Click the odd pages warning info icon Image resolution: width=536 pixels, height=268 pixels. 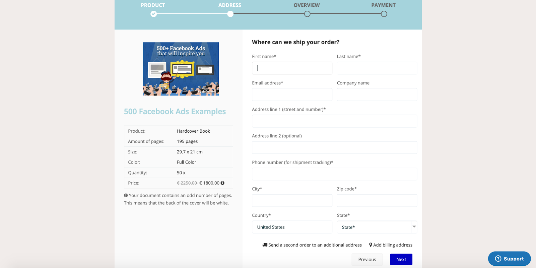point(126,195)
